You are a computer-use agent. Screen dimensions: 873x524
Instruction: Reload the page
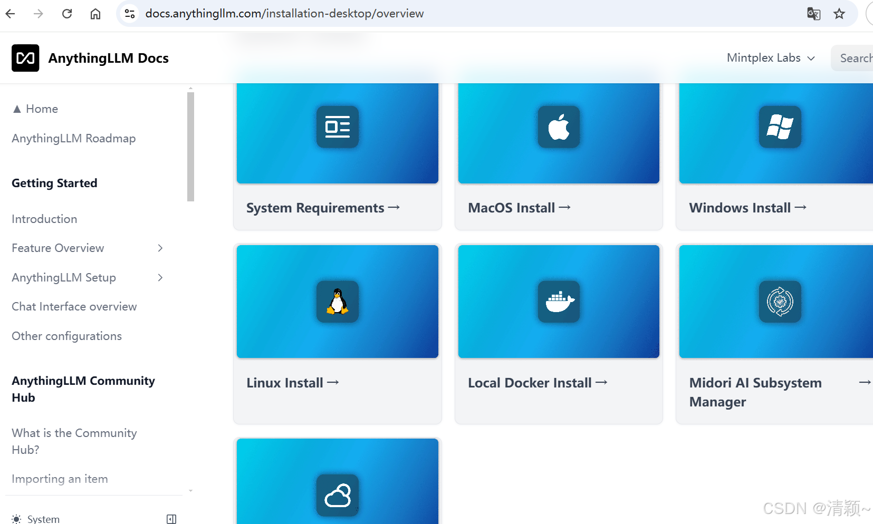click(67, 14)
